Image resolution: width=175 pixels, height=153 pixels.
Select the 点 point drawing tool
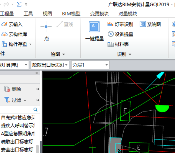46,31
